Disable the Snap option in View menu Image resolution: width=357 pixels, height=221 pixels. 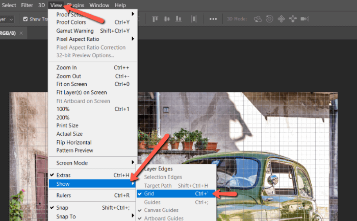pyautogui.click(x=62, y=208)
